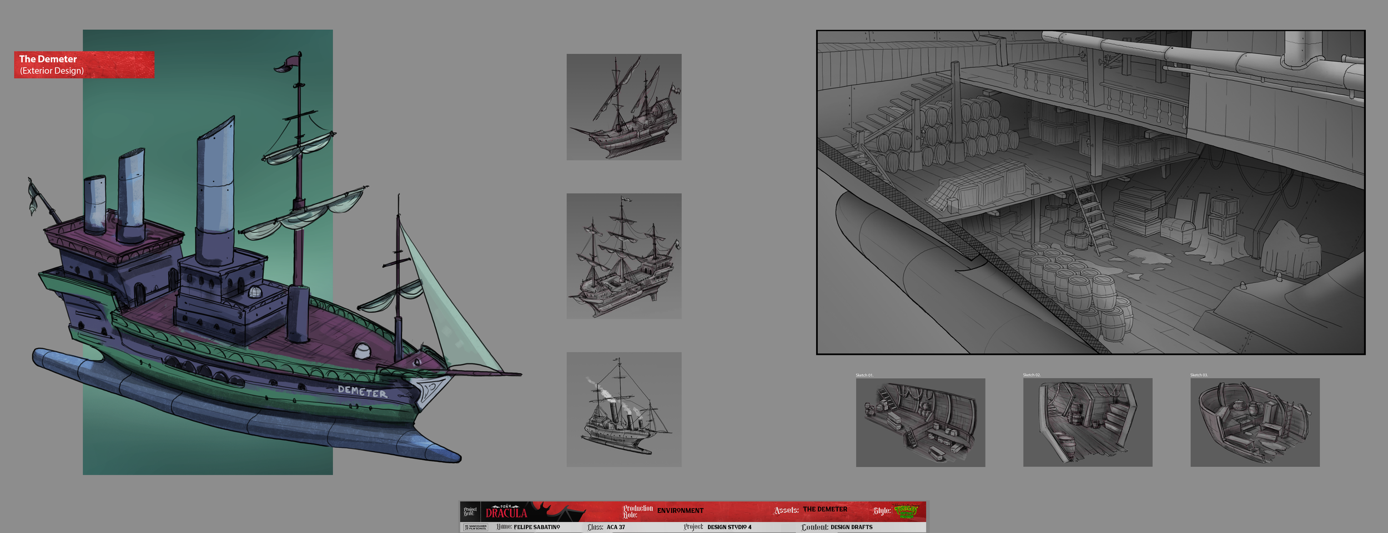Click the 'DEMETER' name on the hull
1388x533 pixels.
click(x=363, y=392)
